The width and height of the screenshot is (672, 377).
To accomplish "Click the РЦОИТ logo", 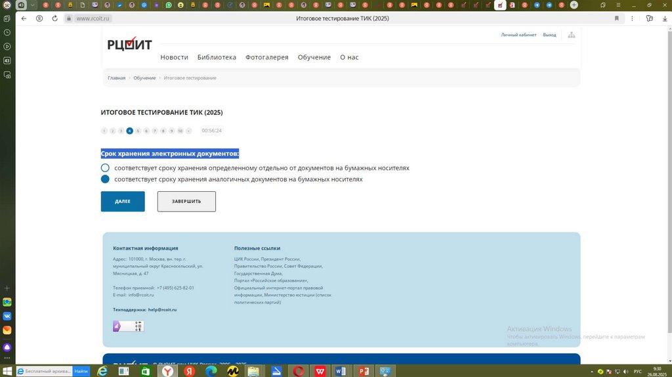I will [129, 44].
